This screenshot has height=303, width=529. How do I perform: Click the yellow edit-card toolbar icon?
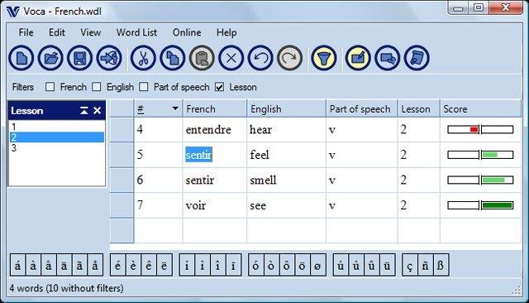pos(358,58)
